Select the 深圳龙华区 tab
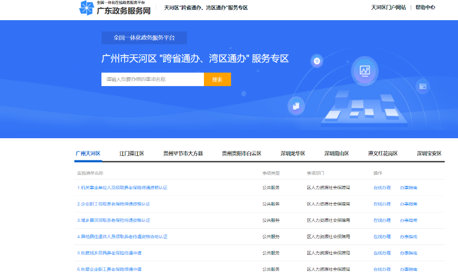Viewport: 458px width, 276px height. tap(293, 153)
